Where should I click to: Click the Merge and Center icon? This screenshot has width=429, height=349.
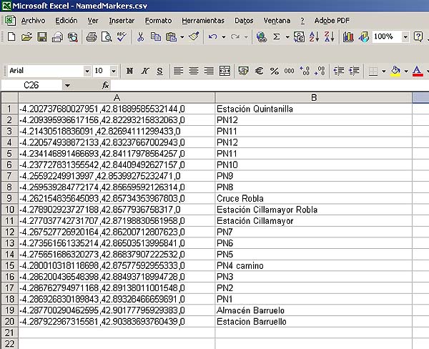[x=225, y=71]
